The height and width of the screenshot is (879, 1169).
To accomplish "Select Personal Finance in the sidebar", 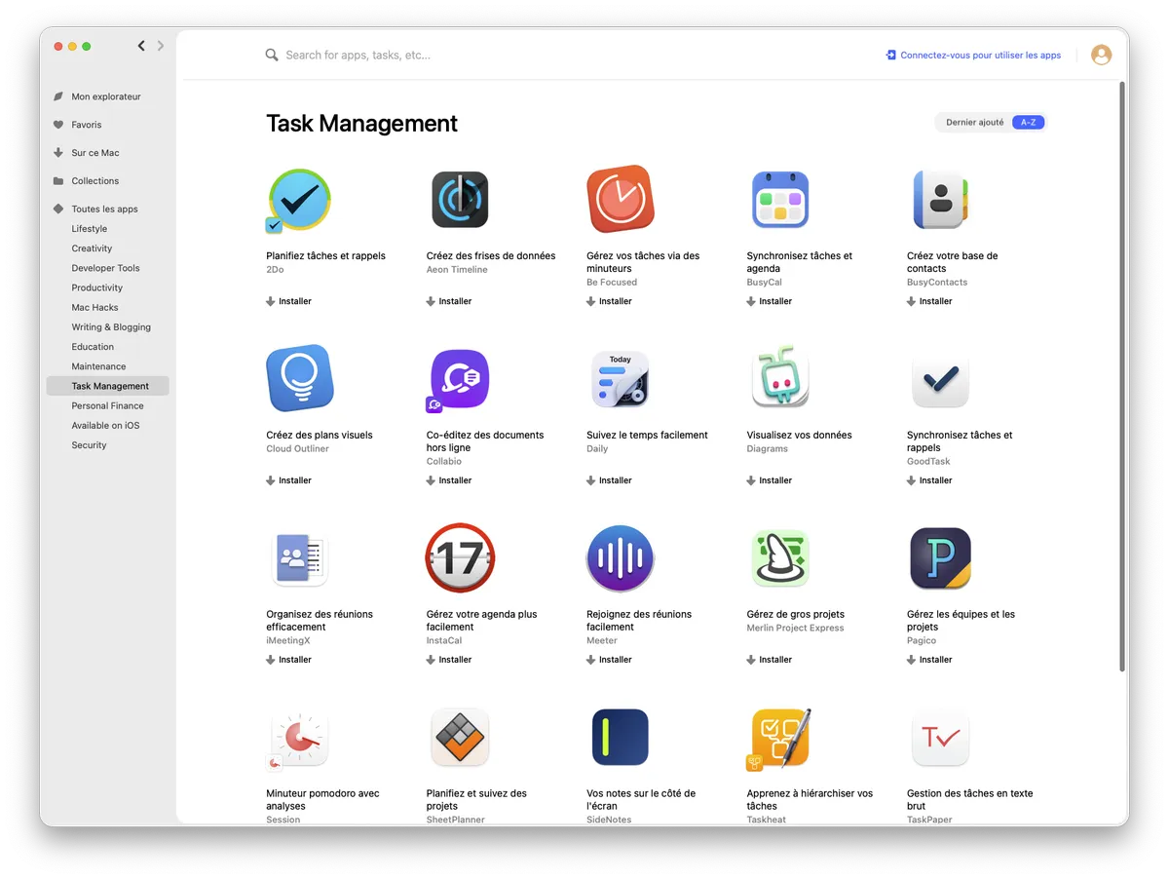I will click(x=107, y=406).
